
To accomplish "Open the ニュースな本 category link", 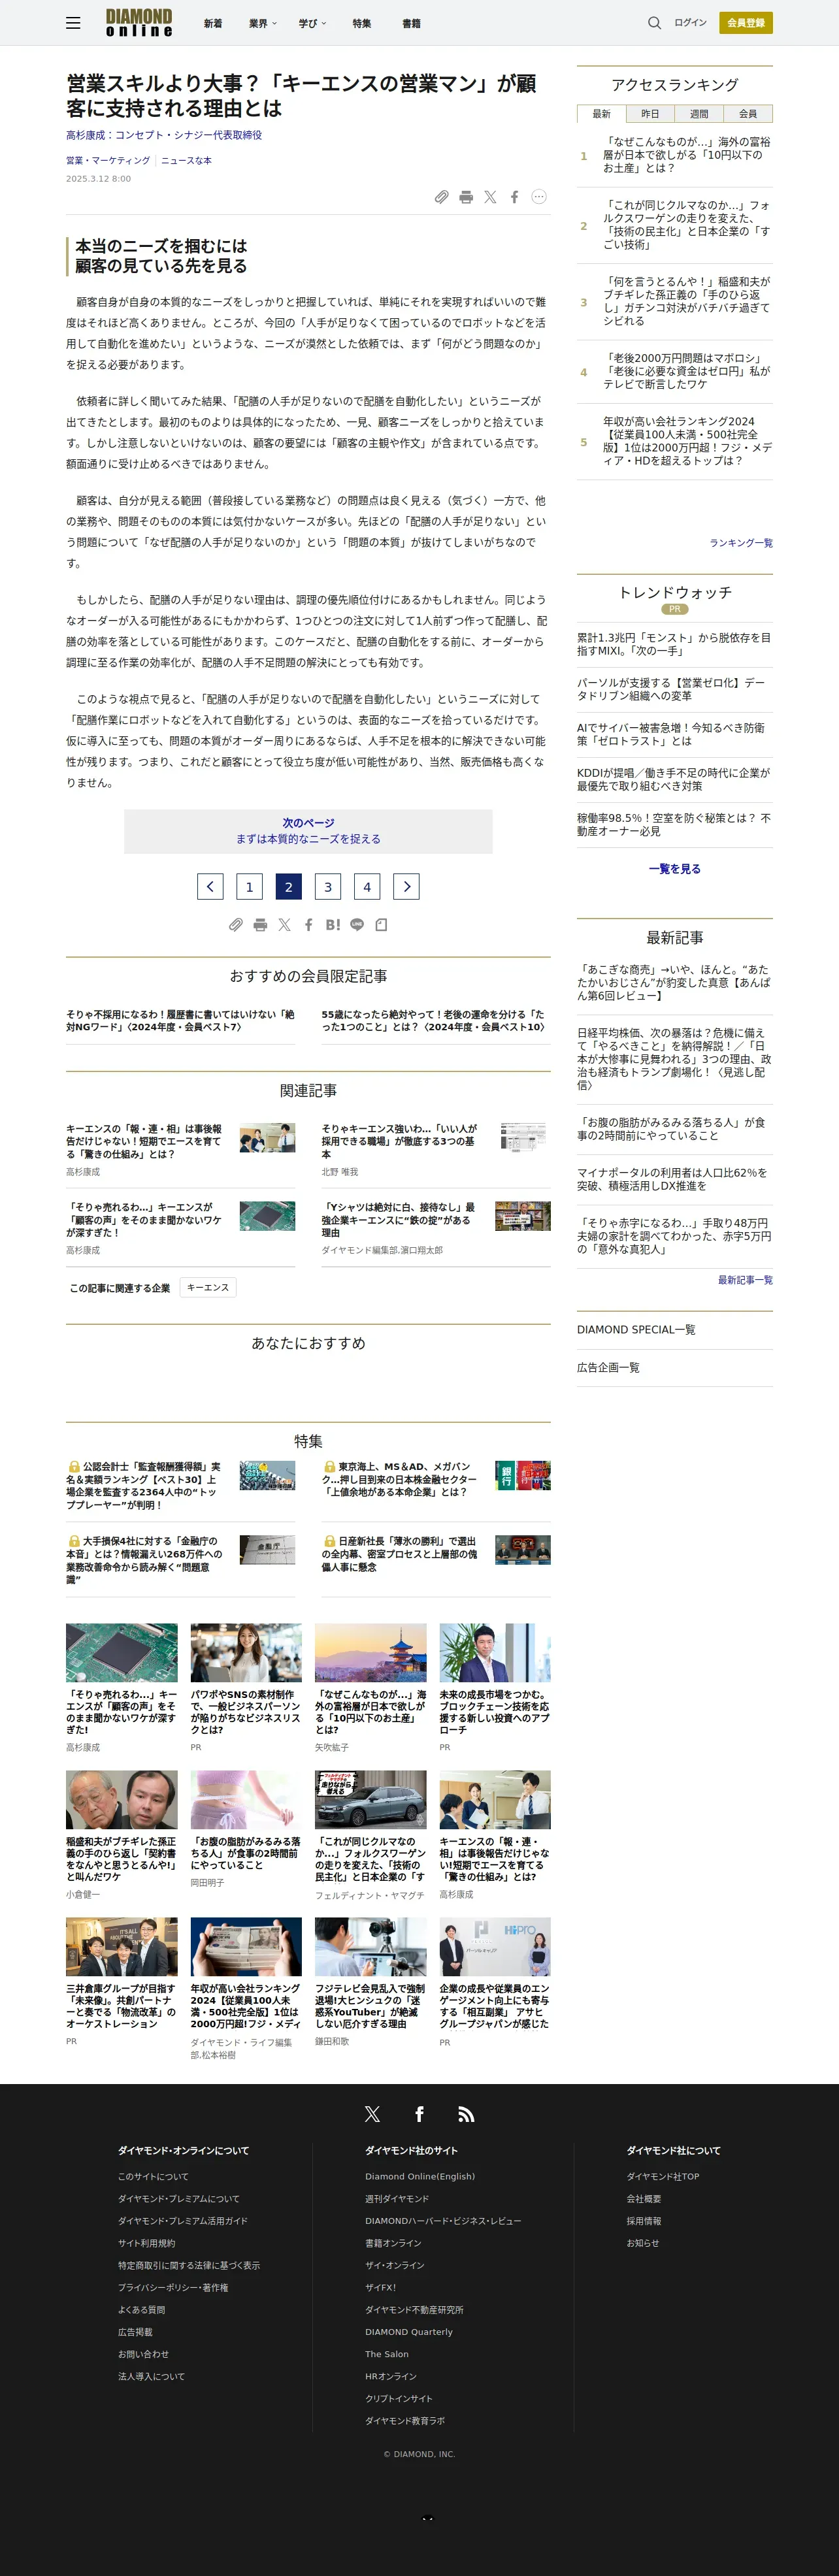I will (186, 160).
